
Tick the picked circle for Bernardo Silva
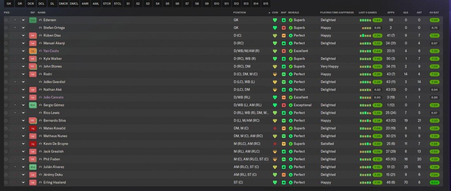pos(6,120)
